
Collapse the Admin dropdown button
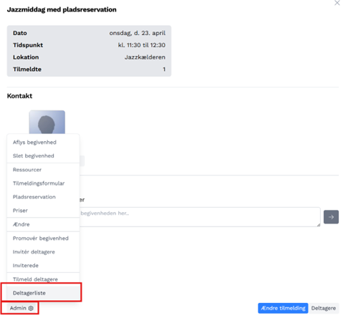point(21,308)
